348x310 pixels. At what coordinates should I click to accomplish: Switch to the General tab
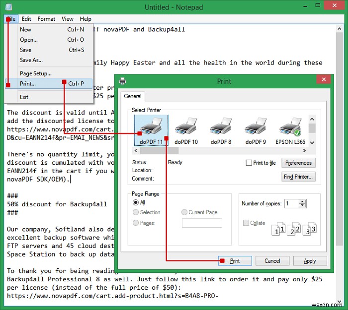tap(133, 96)
